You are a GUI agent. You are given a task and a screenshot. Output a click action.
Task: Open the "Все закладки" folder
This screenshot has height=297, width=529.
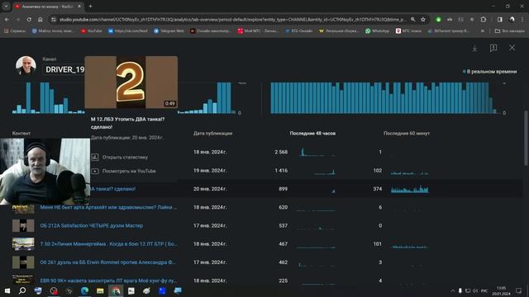510,31
